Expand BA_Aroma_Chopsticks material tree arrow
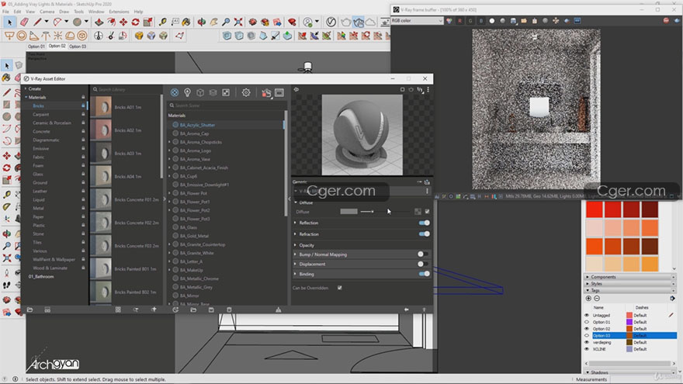The width and height of the screenshot is (683, 384). pos(170,142)
